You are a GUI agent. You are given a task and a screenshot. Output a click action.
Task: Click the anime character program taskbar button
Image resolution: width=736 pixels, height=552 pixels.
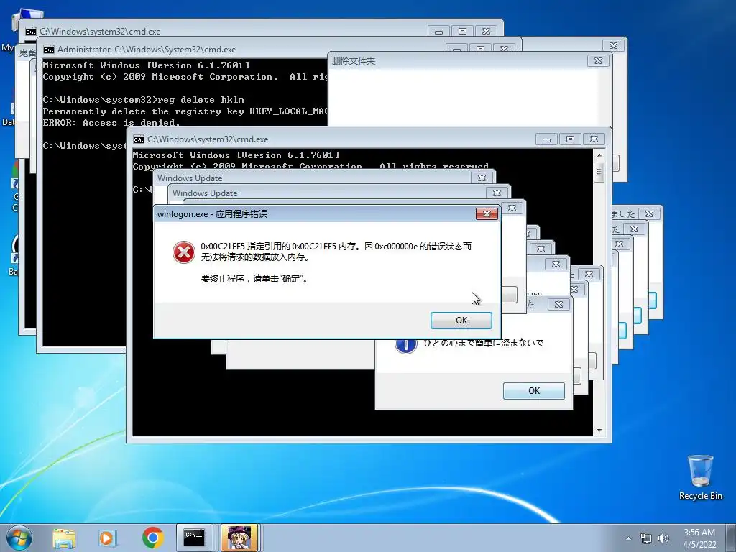coord(239,538)
